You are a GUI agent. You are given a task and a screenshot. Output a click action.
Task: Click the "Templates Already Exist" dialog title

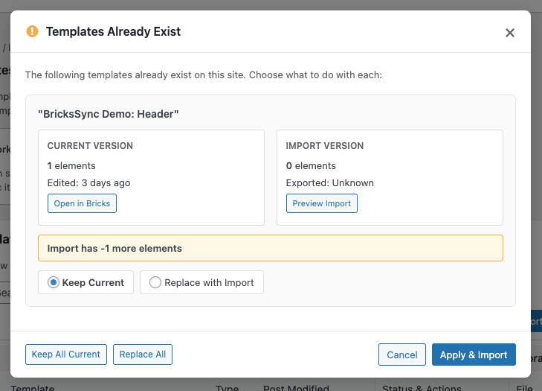(113, 31)
